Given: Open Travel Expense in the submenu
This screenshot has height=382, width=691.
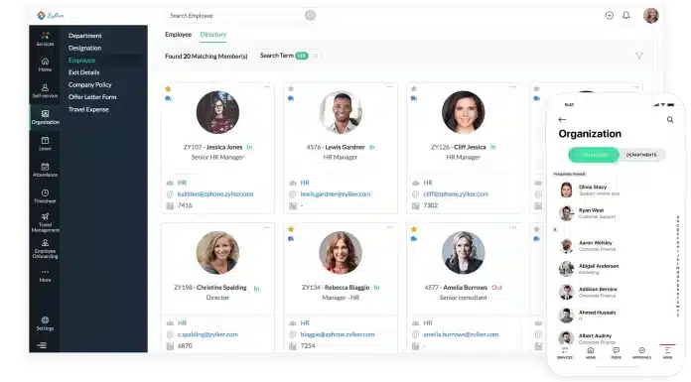Looking at the screenshot, I should click(88, 110).
